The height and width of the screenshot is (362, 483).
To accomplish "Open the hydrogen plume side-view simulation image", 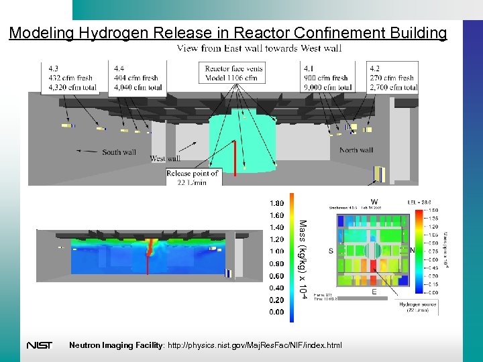I will coord(150,255).
